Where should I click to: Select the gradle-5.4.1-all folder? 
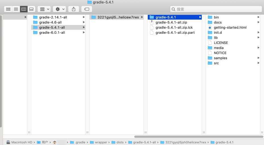coord(58,27)
